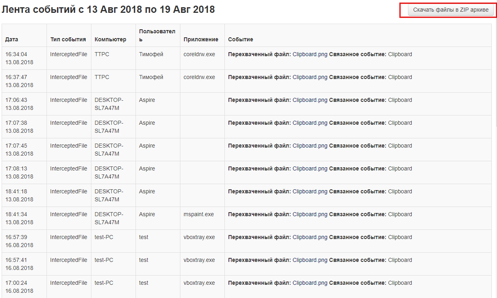The width and height of the screenshot is (497, 298).
Task: Click the Тип события column header
Action: pyautogui.click(x=68, y=39)
